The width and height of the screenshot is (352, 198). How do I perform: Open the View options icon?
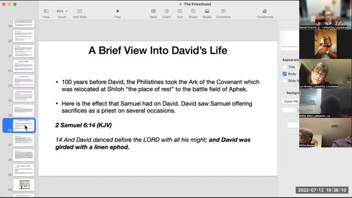pyautogui.click(x=46, y=11)
